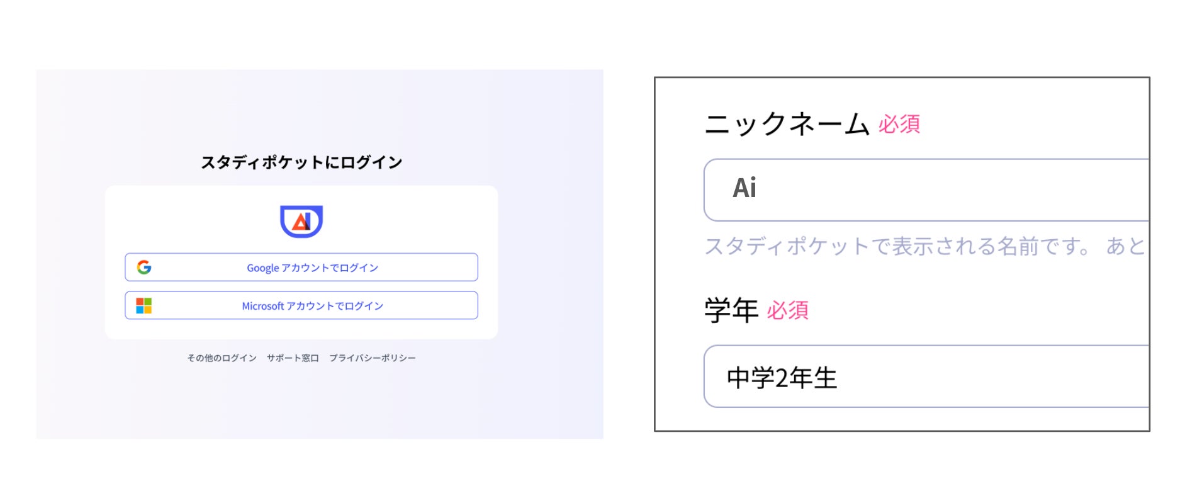Click the 学年 field label

click(x=731, y=310)
